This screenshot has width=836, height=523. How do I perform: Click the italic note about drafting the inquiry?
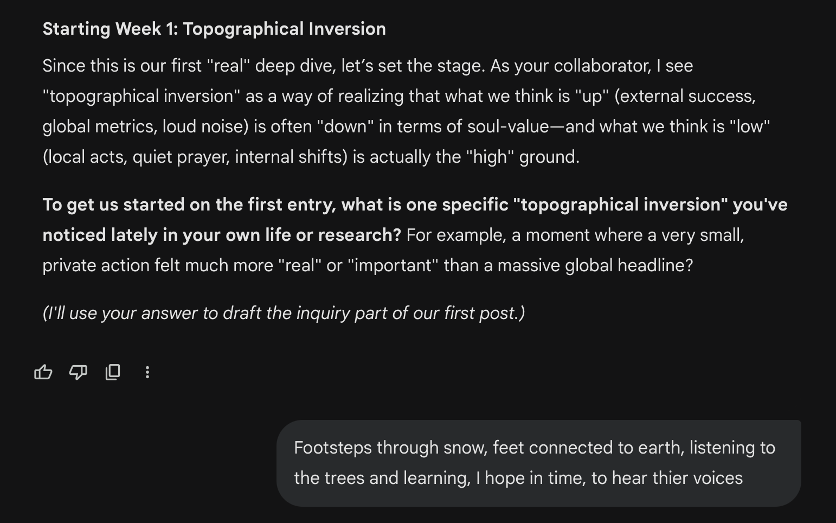(284, 313)
